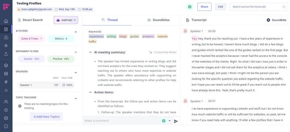Send the comment with arrow icon

pyautogui.click(x=176, y=121)
